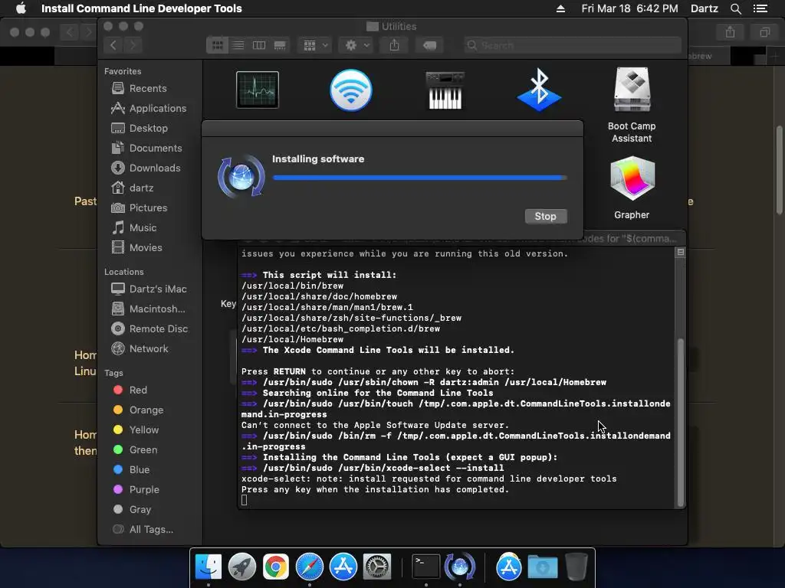Open Finder from the Dock
785x588 pixels.
click(x=209, y=567)
